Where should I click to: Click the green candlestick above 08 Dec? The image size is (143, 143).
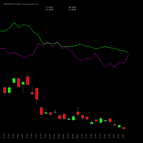coord(74,118)
